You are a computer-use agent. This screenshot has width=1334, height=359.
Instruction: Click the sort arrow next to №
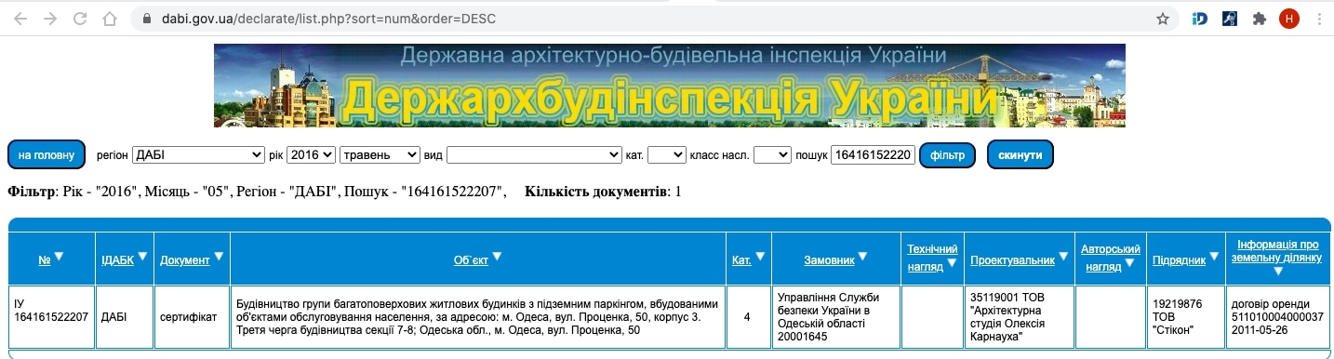(59, 257)
